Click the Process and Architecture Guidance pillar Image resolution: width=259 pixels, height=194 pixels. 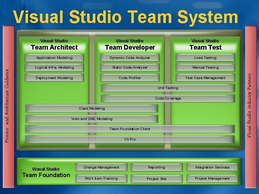click(9, 106)
